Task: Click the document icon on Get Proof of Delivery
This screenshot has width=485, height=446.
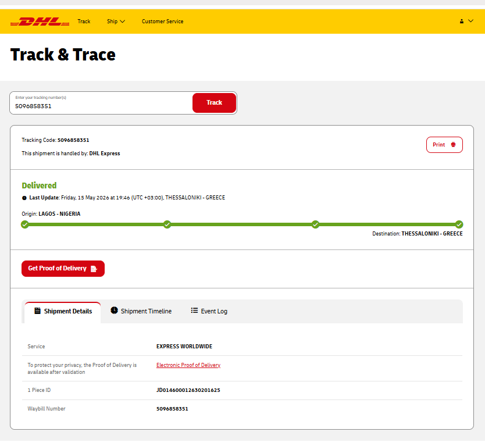Action: pyautogui.click(x=94, y=269)
